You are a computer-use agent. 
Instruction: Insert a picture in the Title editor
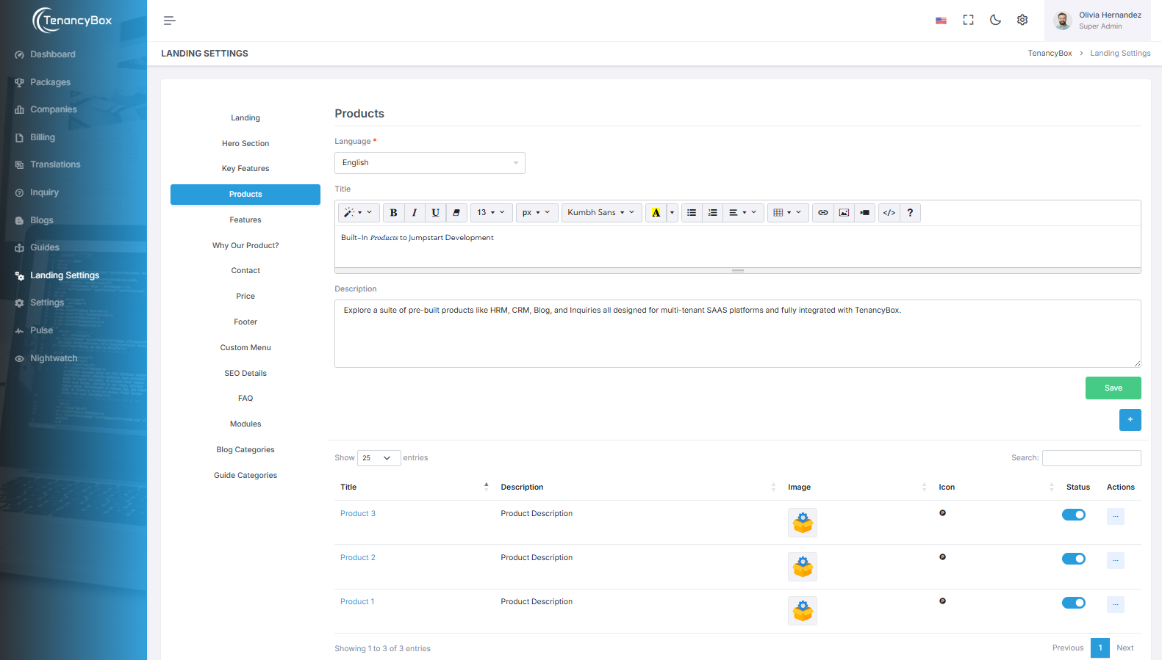[844, 213]
